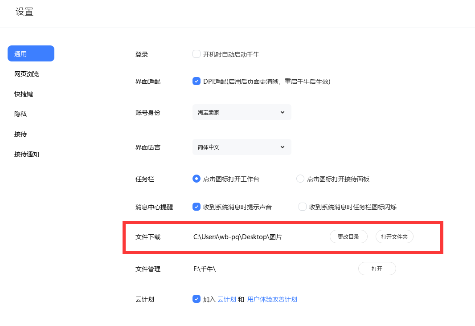Enable auto-start Qianniu on boot checkbox
This screenshot has width=475, height=326.
tap(197, 53)
